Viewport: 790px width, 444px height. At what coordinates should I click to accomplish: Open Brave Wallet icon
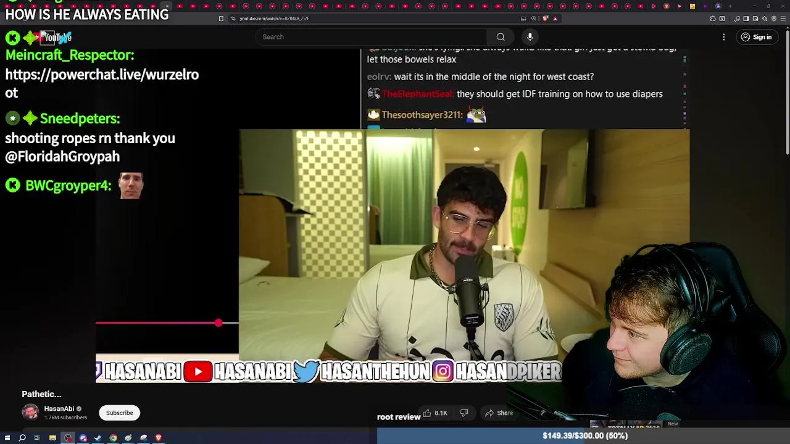point(755,18)
